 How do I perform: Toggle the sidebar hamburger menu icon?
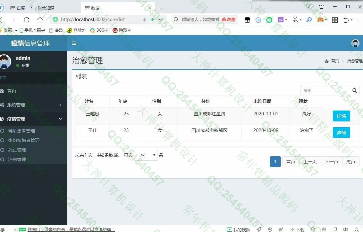tap(74, 43)
